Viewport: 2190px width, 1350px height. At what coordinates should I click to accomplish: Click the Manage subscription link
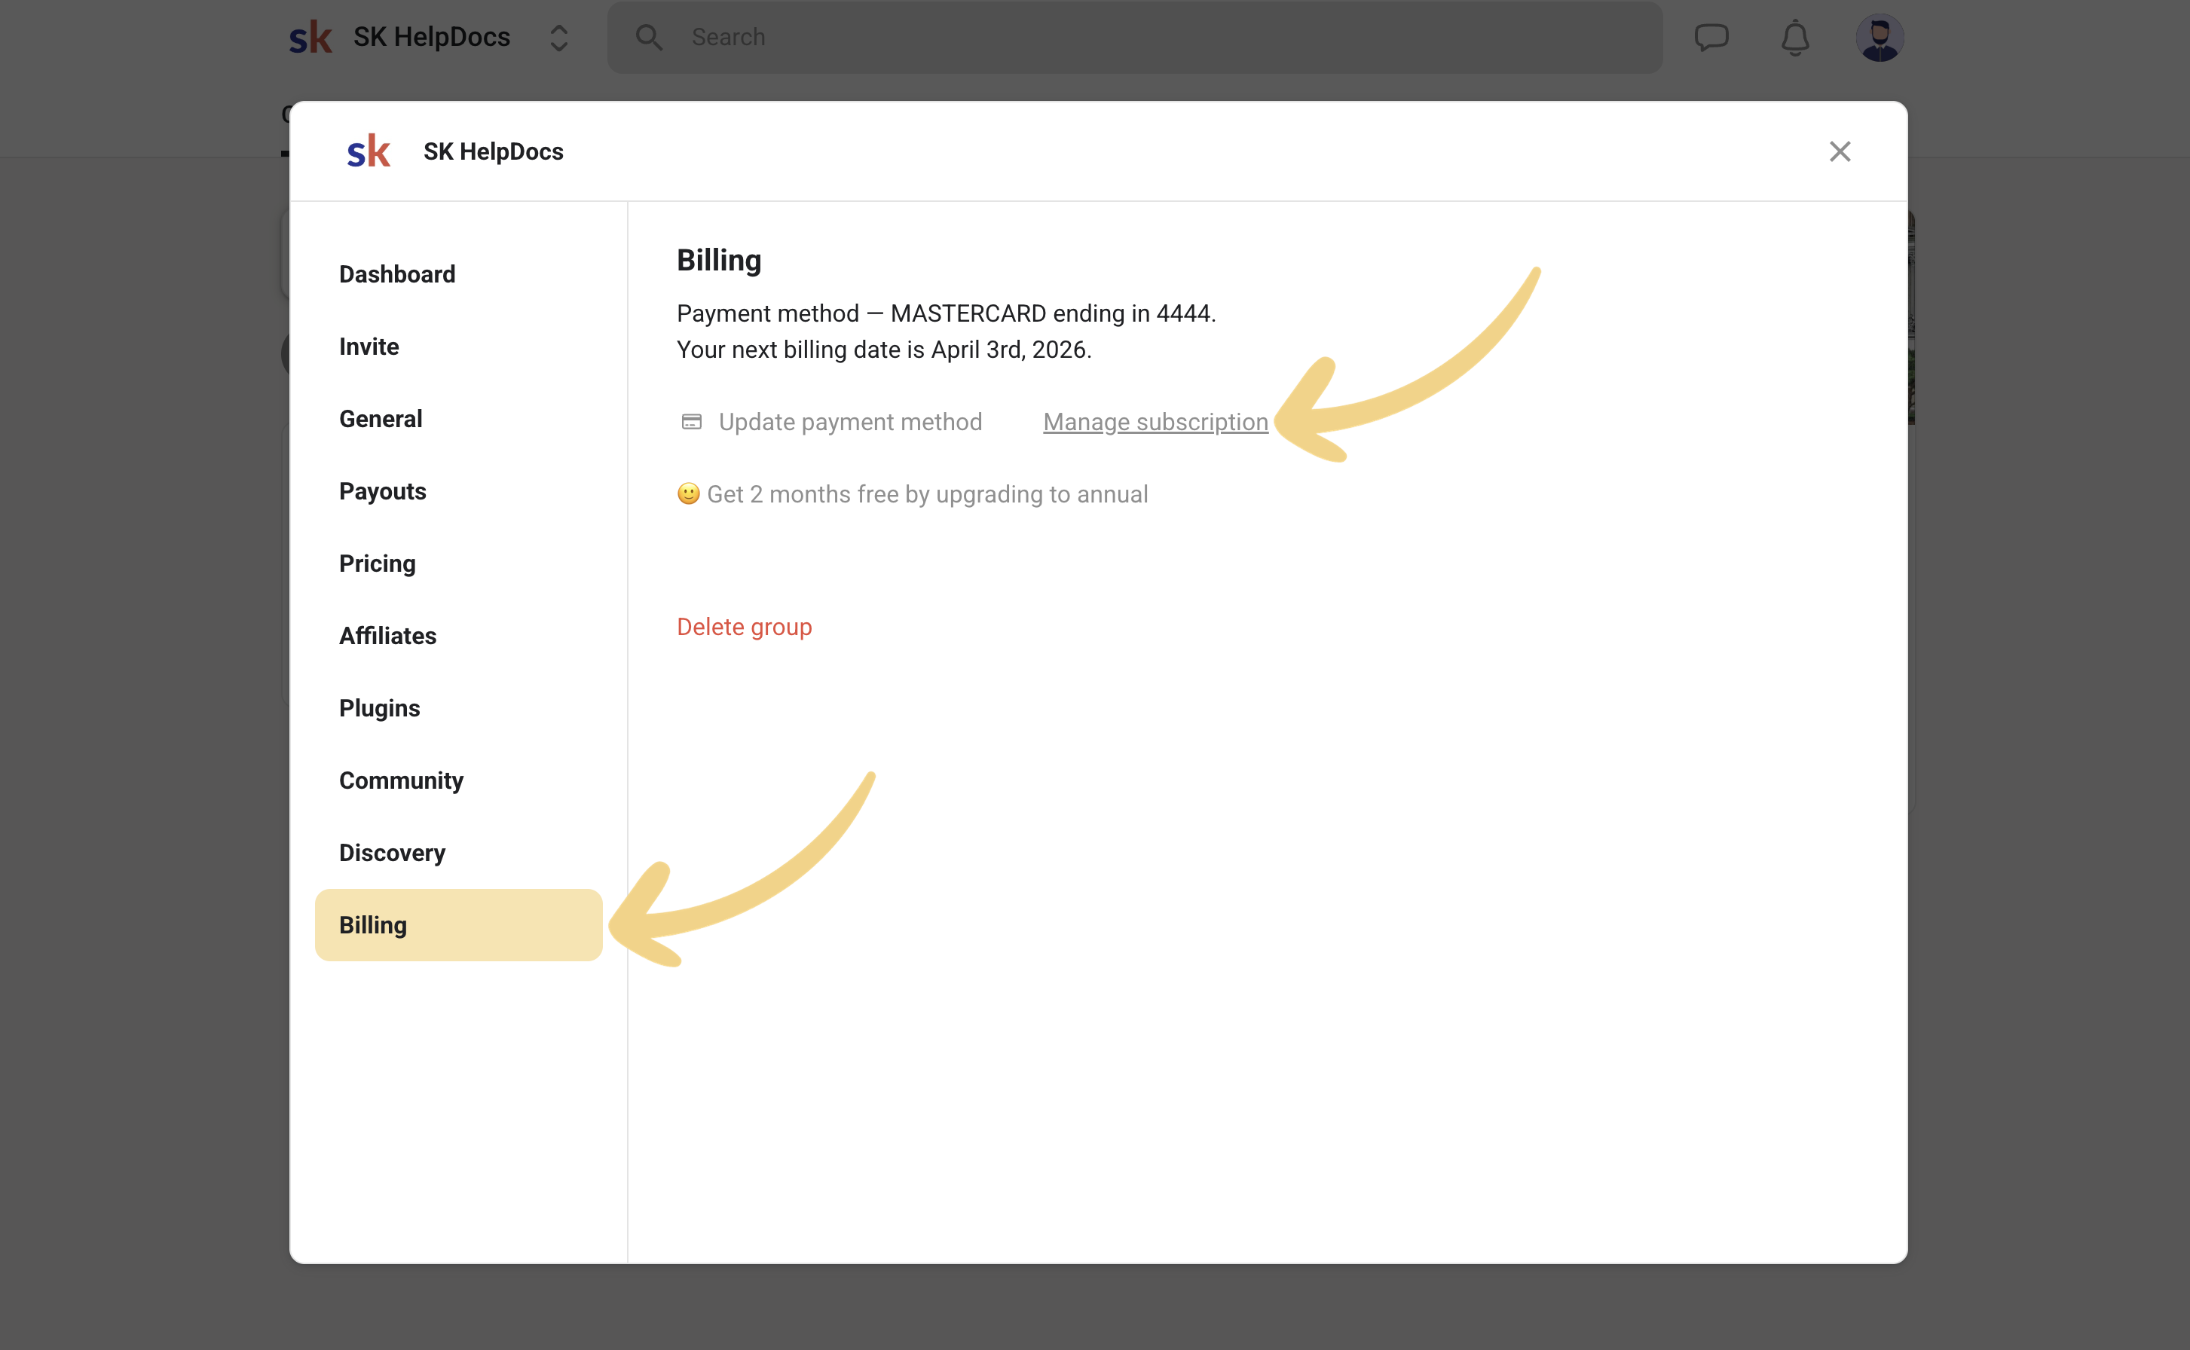[1155, 421]
